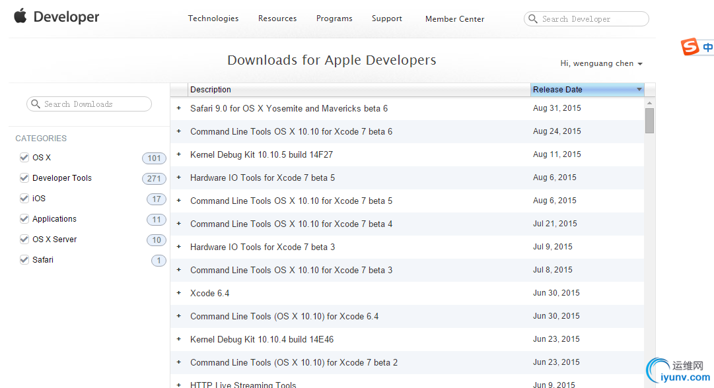Screen dimensions: 714x388
Task: Expand Command Line Tools for Xcode 6.4 row
Action: 179,316
